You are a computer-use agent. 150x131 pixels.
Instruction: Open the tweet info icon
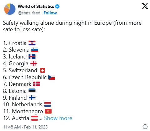(145, 127)
